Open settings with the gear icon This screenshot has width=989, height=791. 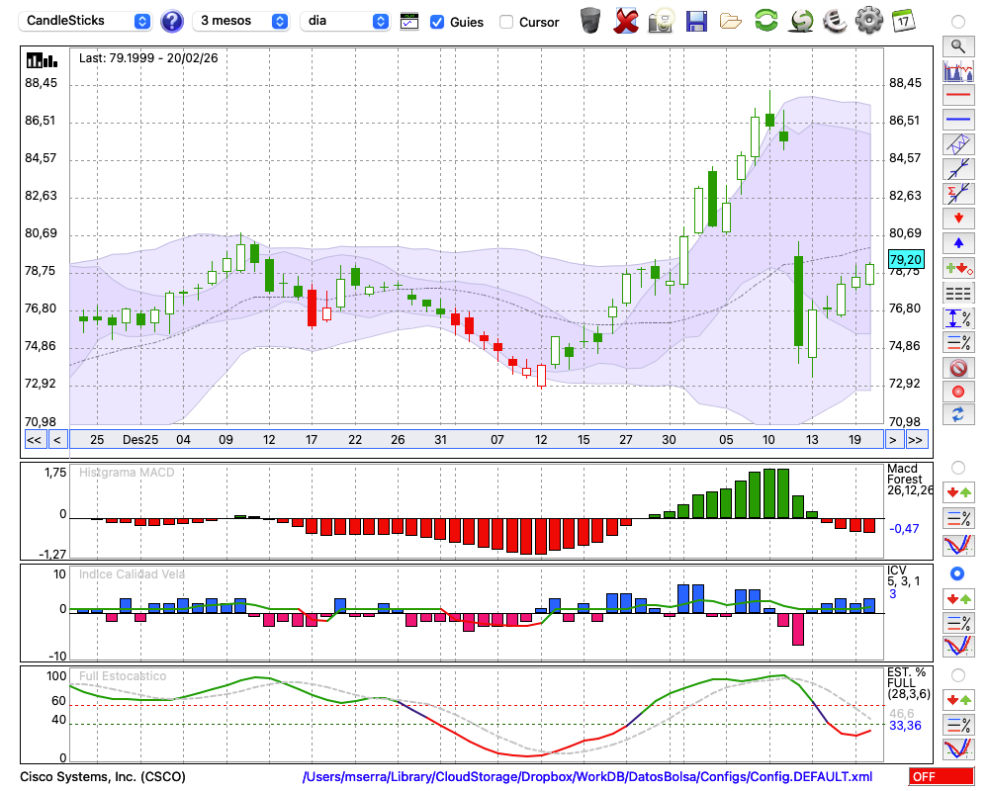pyautogui.click(x=868, y=20)
